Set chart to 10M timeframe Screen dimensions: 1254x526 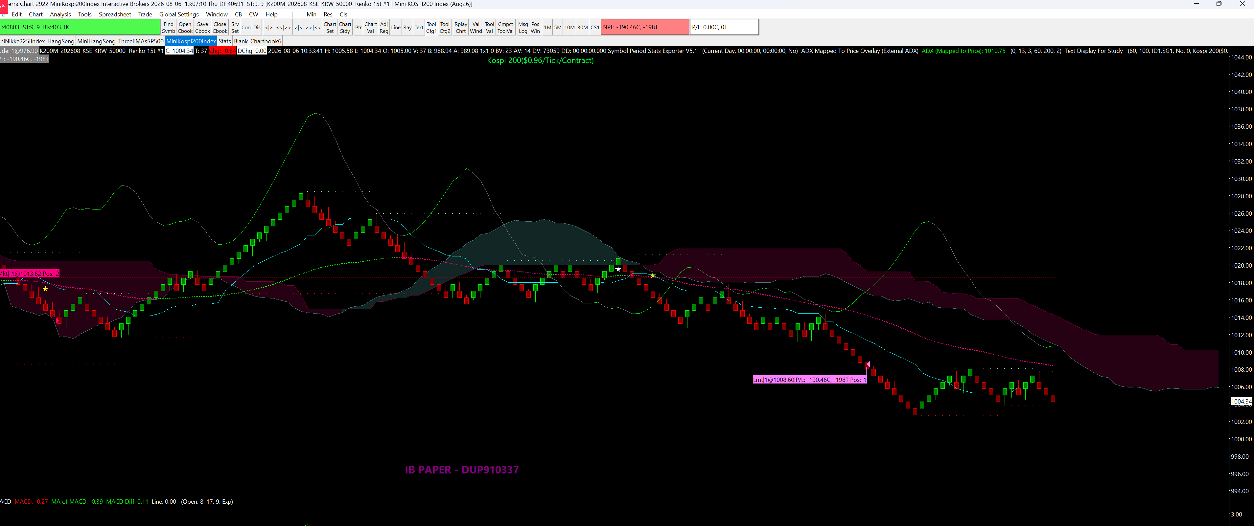(x=569, y=27)
